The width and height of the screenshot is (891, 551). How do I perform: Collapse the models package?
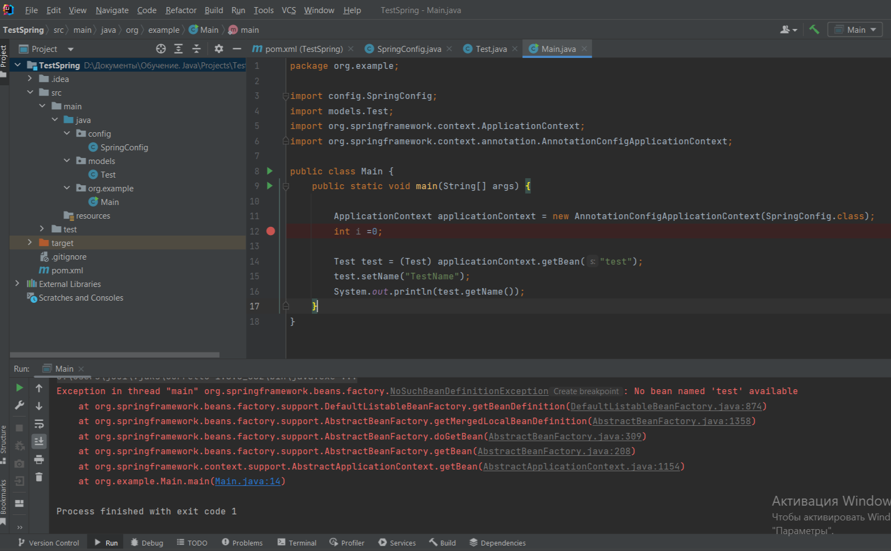[x=67, y=161]
